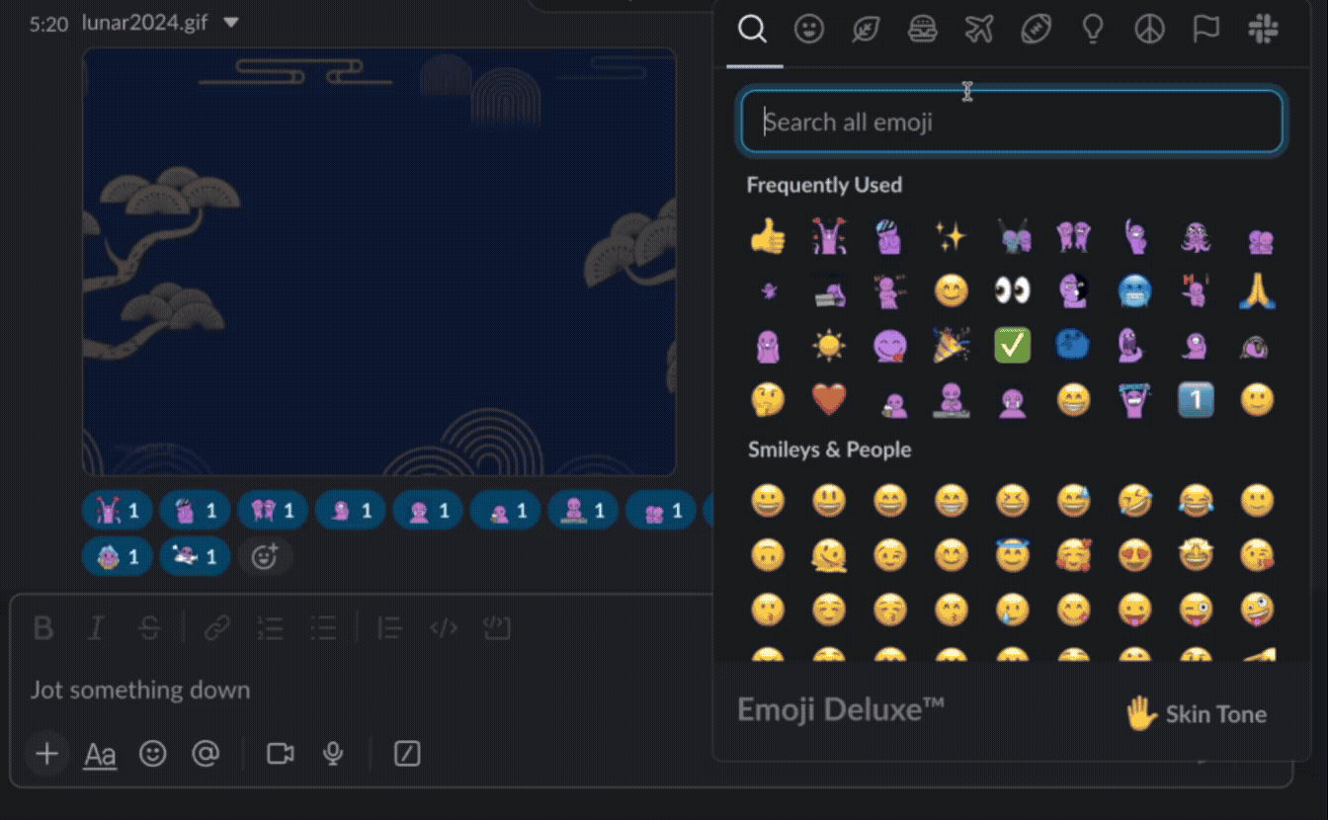Screen dimensions: 1328x820
Task: Add a reaction with the smiley-plus button
Action: pos(264,556)
